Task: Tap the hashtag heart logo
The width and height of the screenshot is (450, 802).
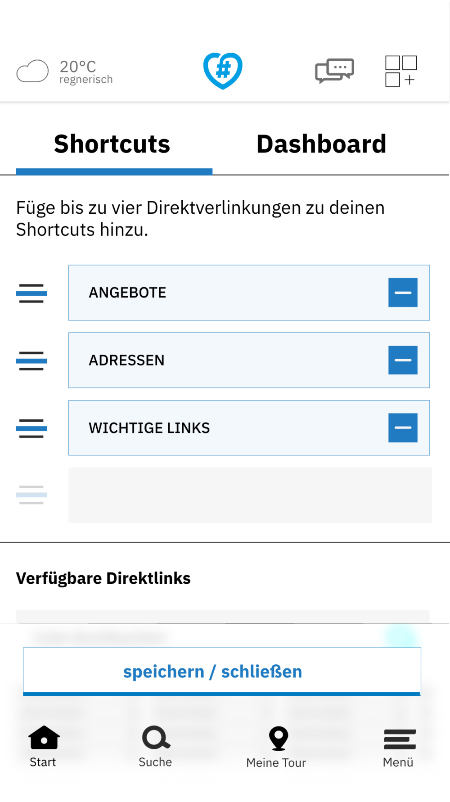Action: point(223,71)
